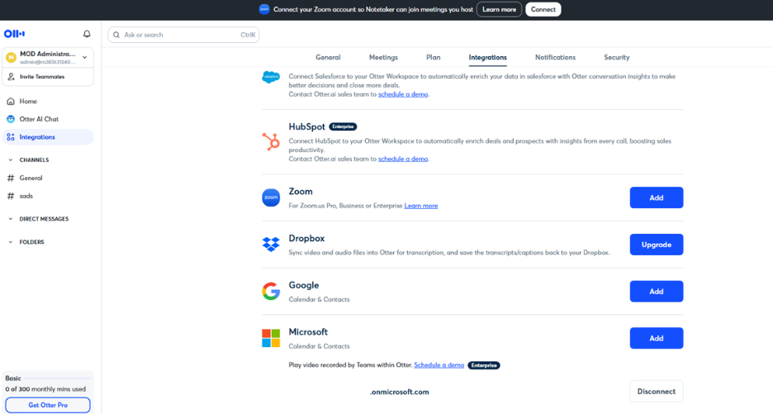Switch to the Meetings tab
The width and height of the screenshot is (773, 414).
383,57
